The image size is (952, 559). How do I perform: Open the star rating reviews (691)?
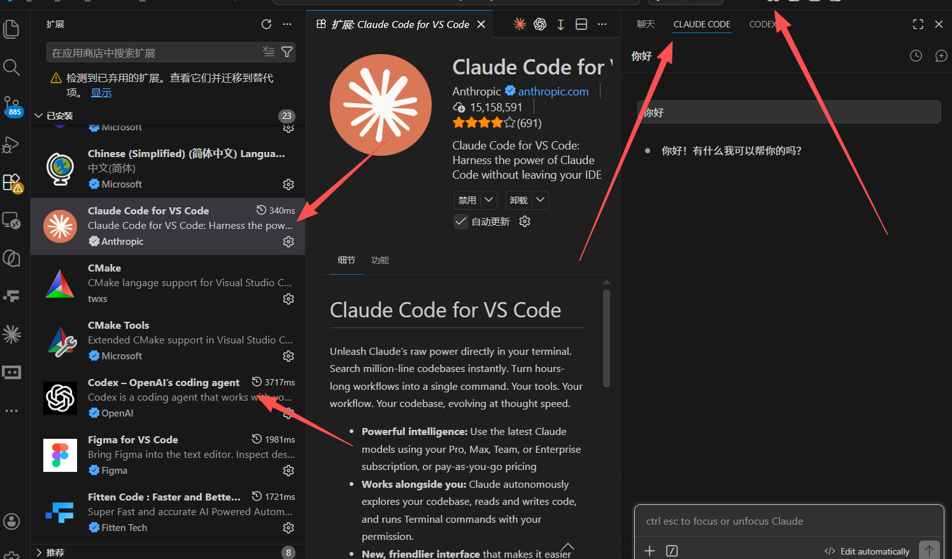[x=497, y=123]
